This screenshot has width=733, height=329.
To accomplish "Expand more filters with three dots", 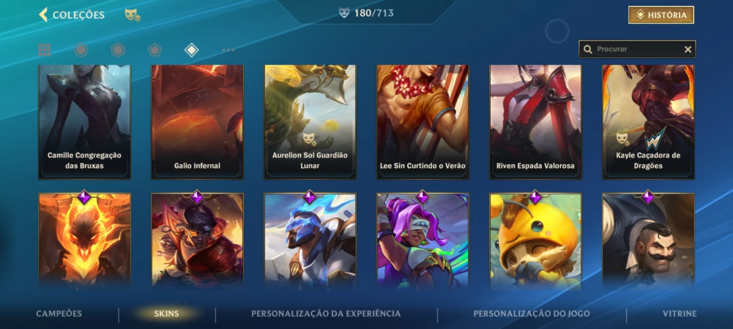I will click(228, 50).
